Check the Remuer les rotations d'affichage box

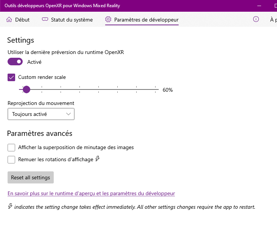[x=11, y=159]
